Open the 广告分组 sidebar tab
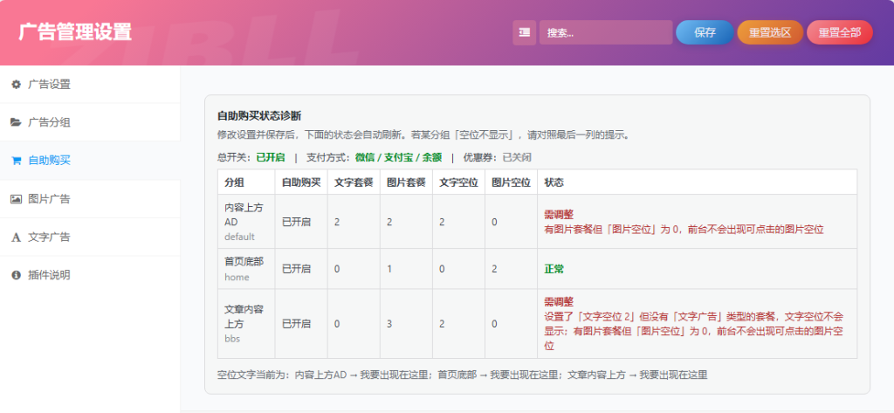 coord(90,122)
